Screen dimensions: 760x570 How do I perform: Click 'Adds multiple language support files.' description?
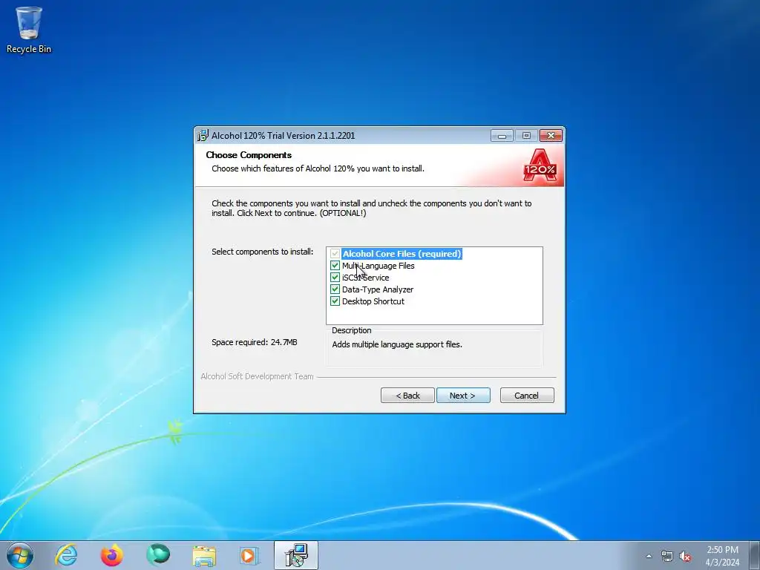pos(397,344)
